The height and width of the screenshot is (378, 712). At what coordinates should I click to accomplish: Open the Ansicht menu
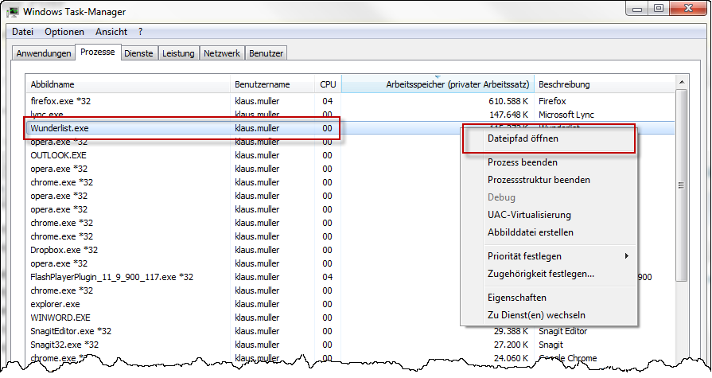click(111, 32)
